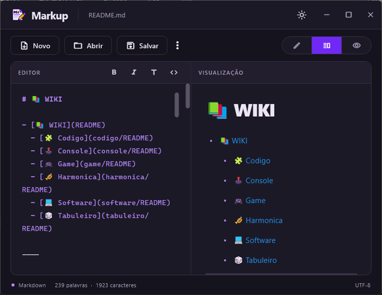
Task: Open the Harmonica link in preview
Action: (264, 221)
